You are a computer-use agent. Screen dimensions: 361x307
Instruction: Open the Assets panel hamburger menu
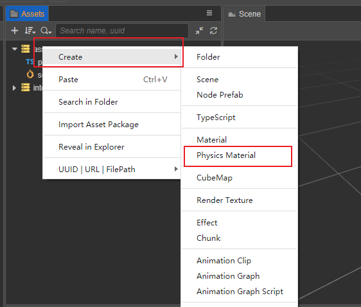click(x=209, y=13)
